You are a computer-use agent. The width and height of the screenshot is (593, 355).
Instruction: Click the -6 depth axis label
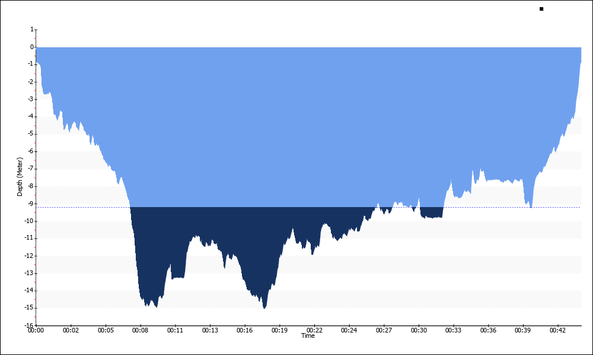point(31,151)
